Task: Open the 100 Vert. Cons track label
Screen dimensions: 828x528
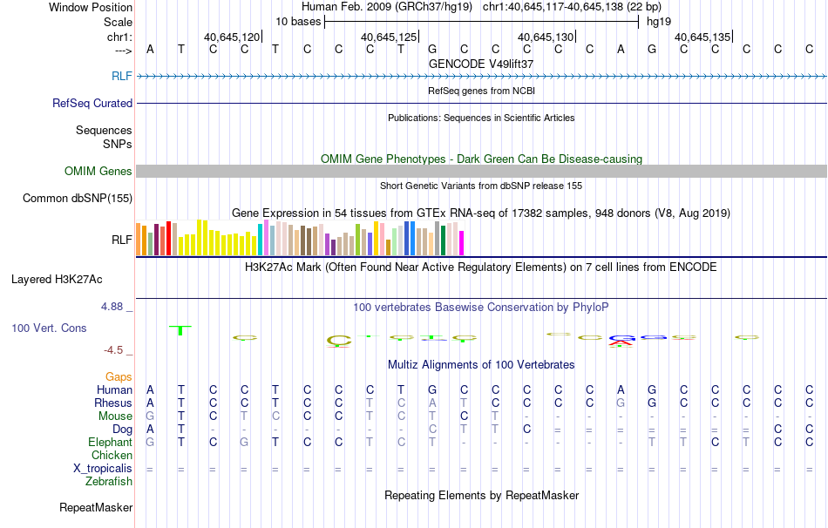Action: tap(49, 328)
